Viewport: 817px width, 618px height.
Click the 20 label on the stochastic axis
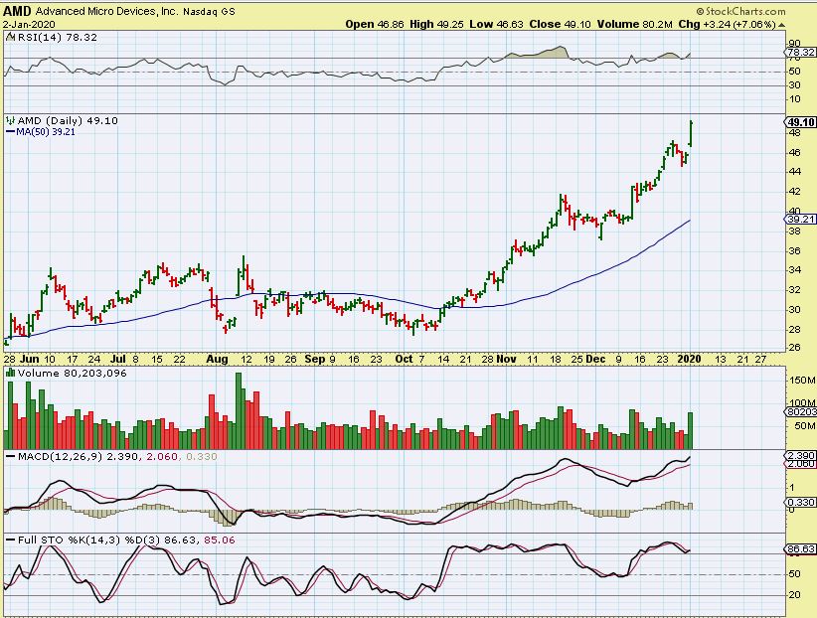(794, 594)
